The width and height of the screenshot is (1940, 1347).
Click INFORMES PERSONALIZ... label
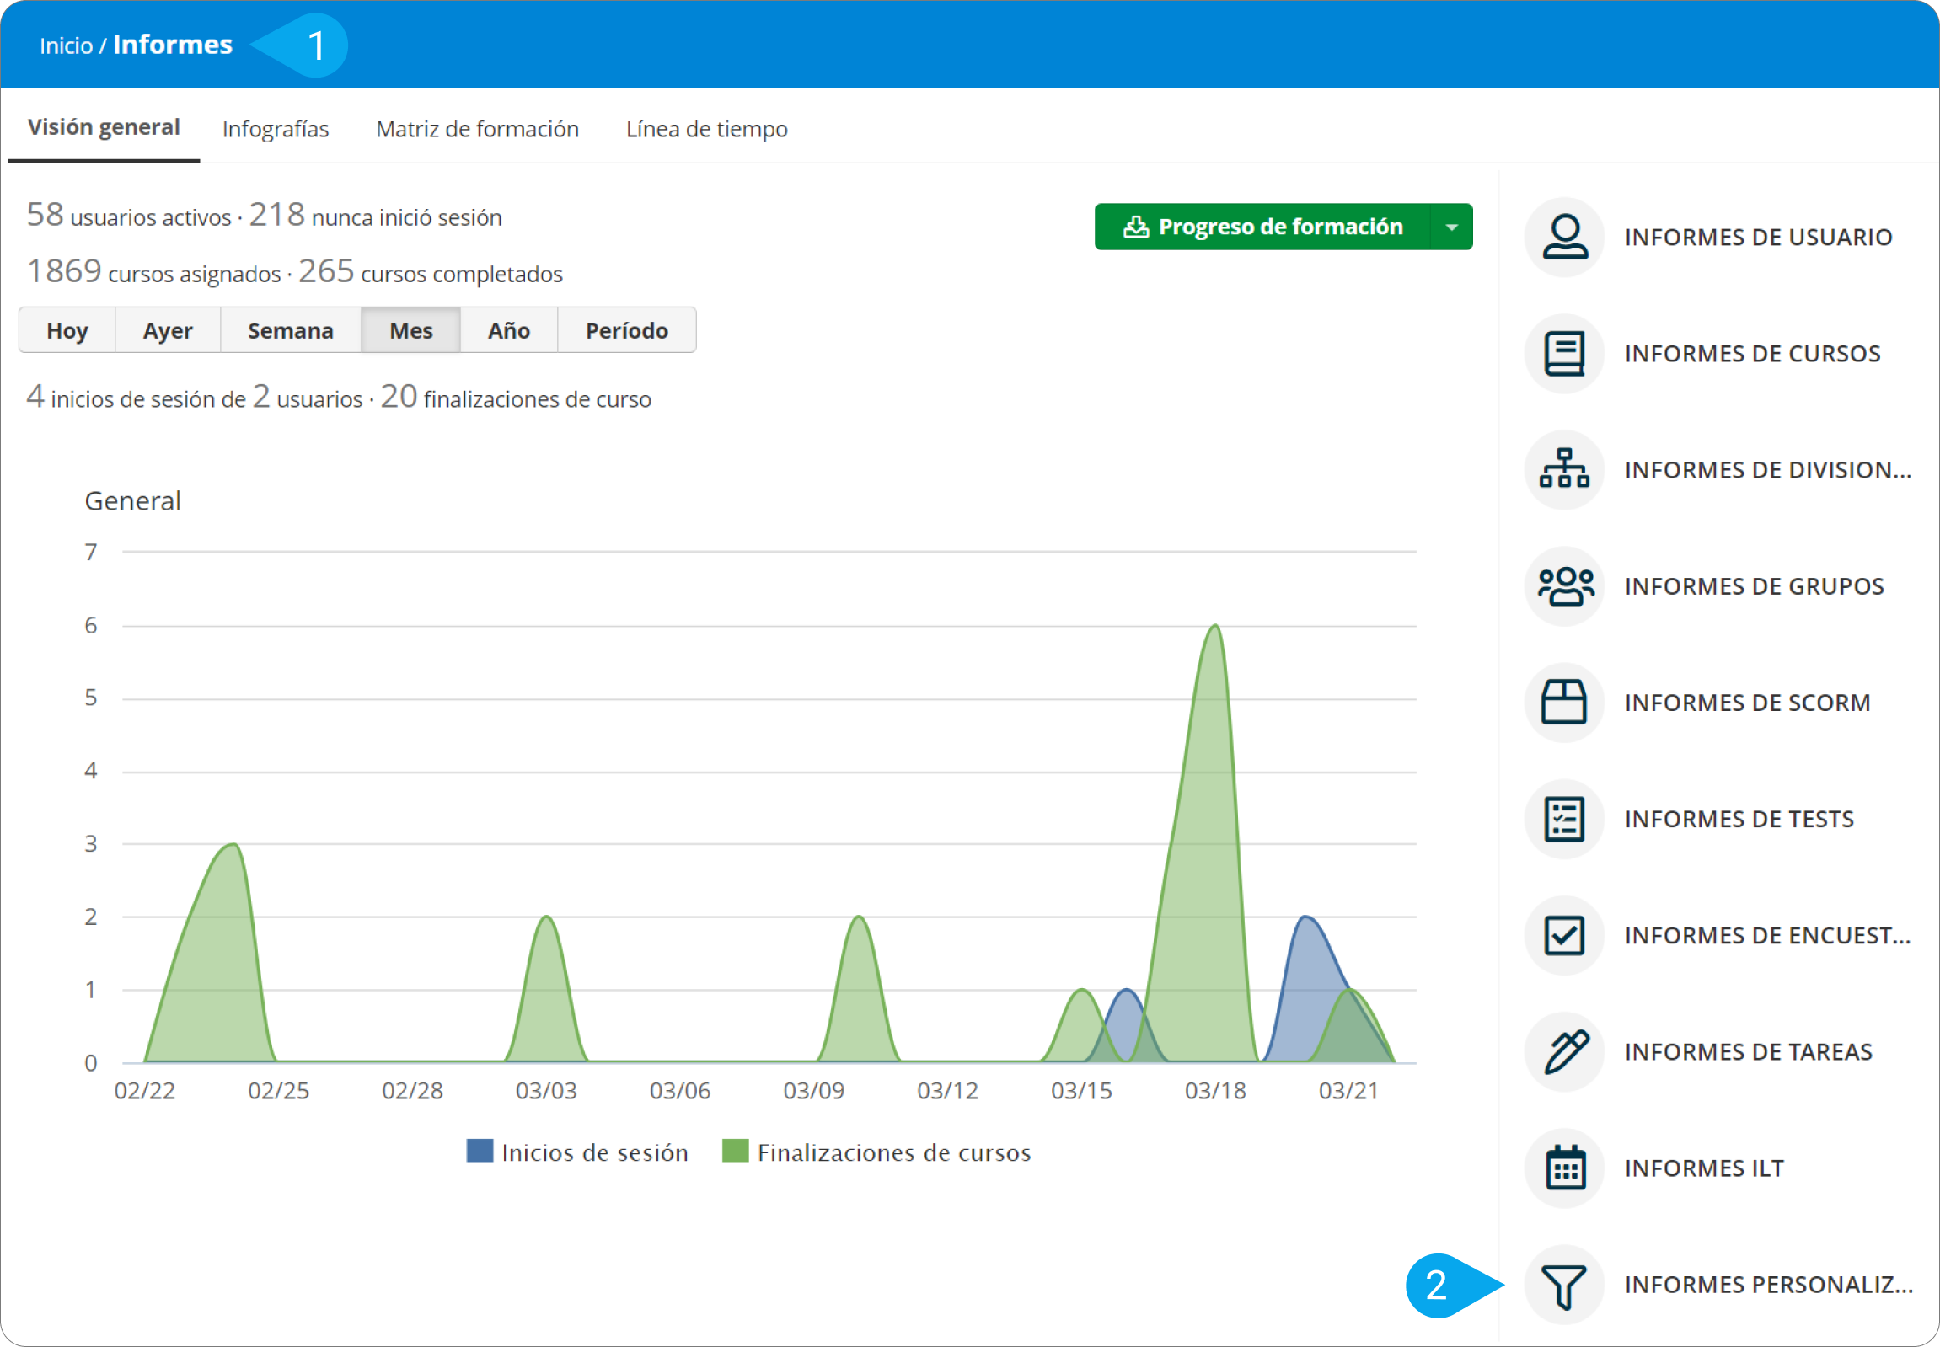[x=1769, y=1286]
